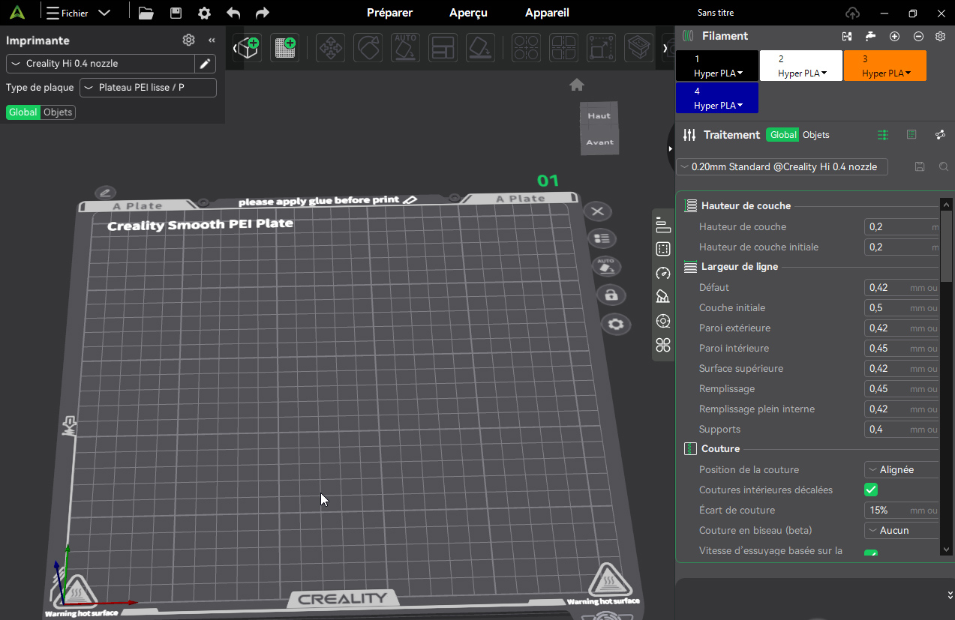Edit printer preset with pencil icon

coord(206,64)
